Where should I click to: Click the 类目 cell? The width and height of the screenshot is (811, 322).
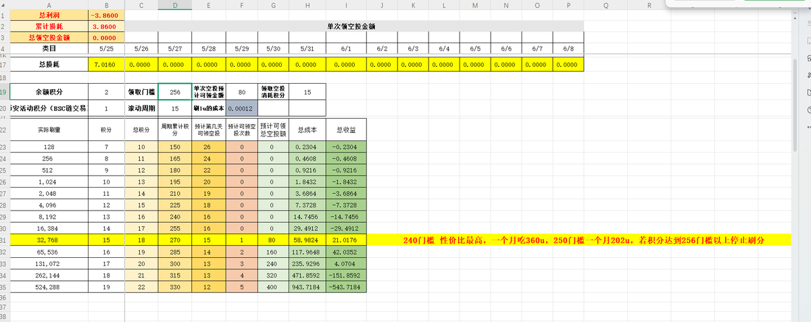[x=48, y=49]
